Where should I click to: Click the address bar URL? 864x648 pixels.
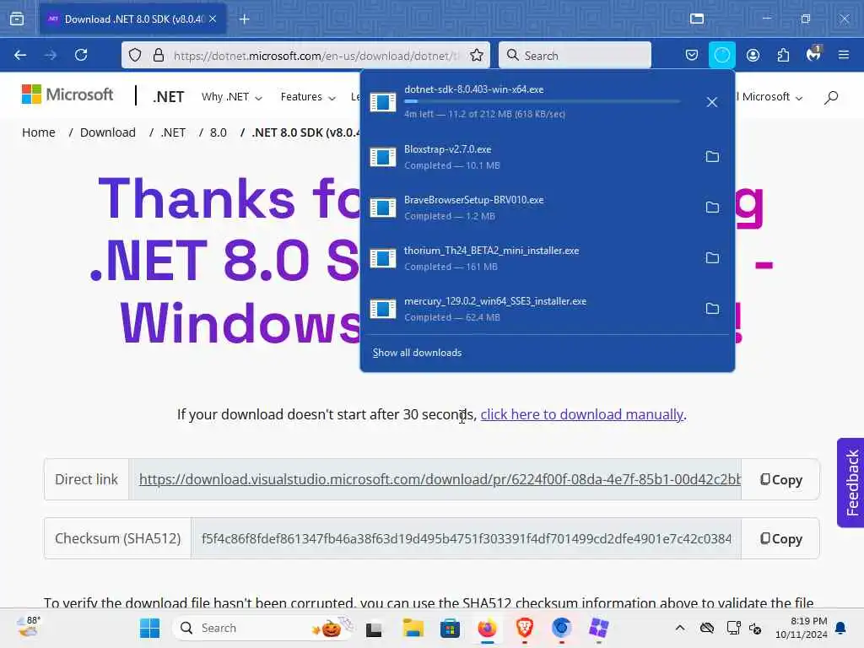tap(316, 56)
